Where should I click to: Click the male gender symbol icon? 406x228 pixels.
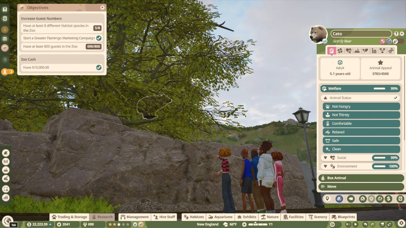389,41
